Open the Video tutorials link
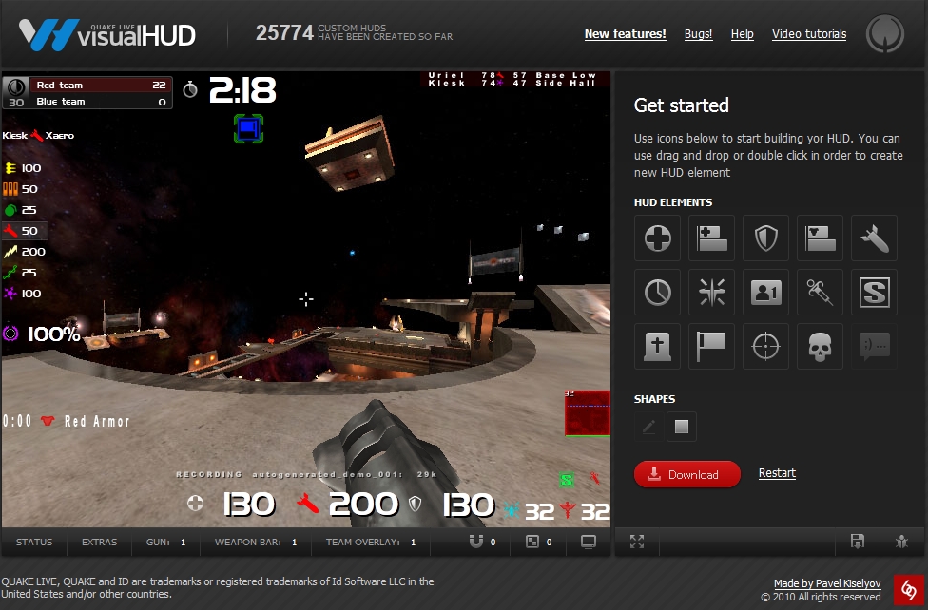Image resolution: width=928 pixels, height=610 pixels. point(809,34)
